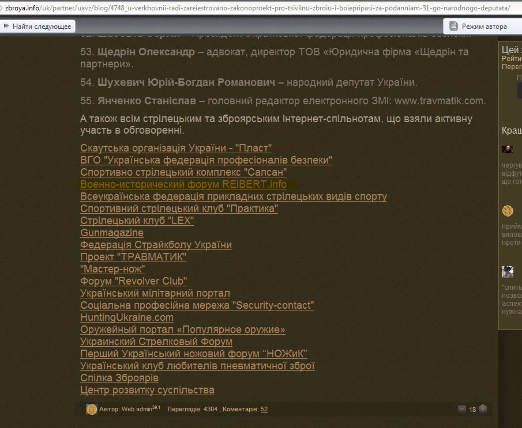Open the 'Gunmagazine' link
The height and width of the screenshot is (428, 522).
[x=112, y=233]
